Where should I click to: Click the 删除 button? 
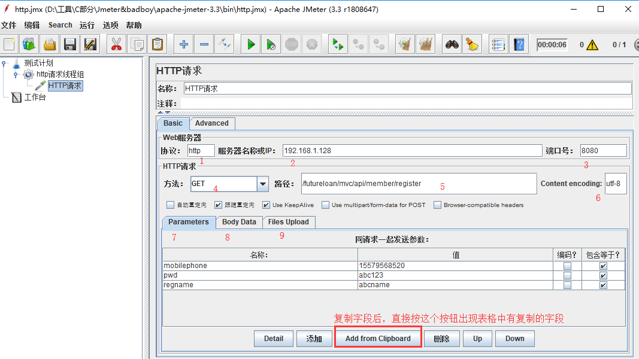(x=442, y=339)
